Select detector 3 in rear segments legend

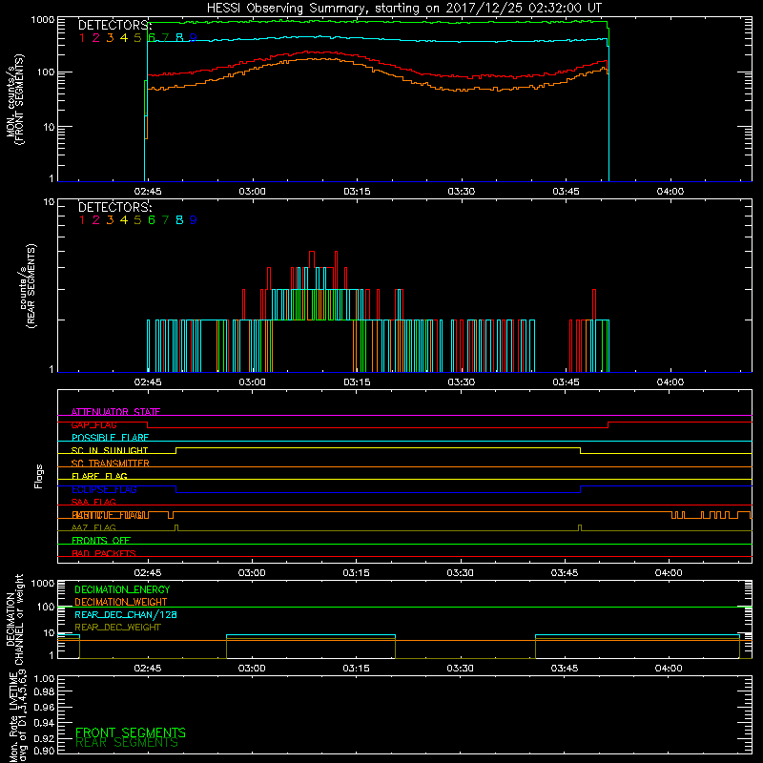click(x=110, y=220)
